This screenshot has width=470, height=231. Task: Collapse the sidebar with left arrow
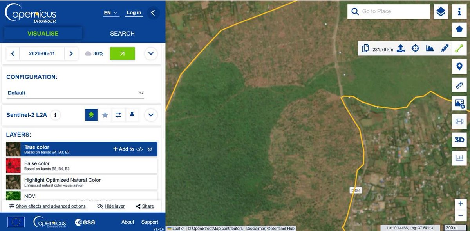click(153, 13)
